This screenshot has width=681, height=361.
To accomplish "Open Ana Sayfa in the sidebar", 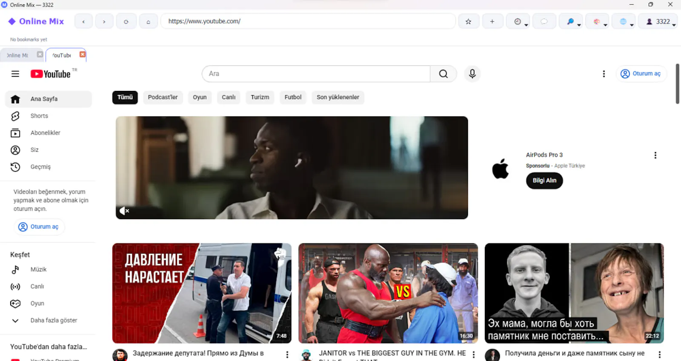I will tap(49, 99).
